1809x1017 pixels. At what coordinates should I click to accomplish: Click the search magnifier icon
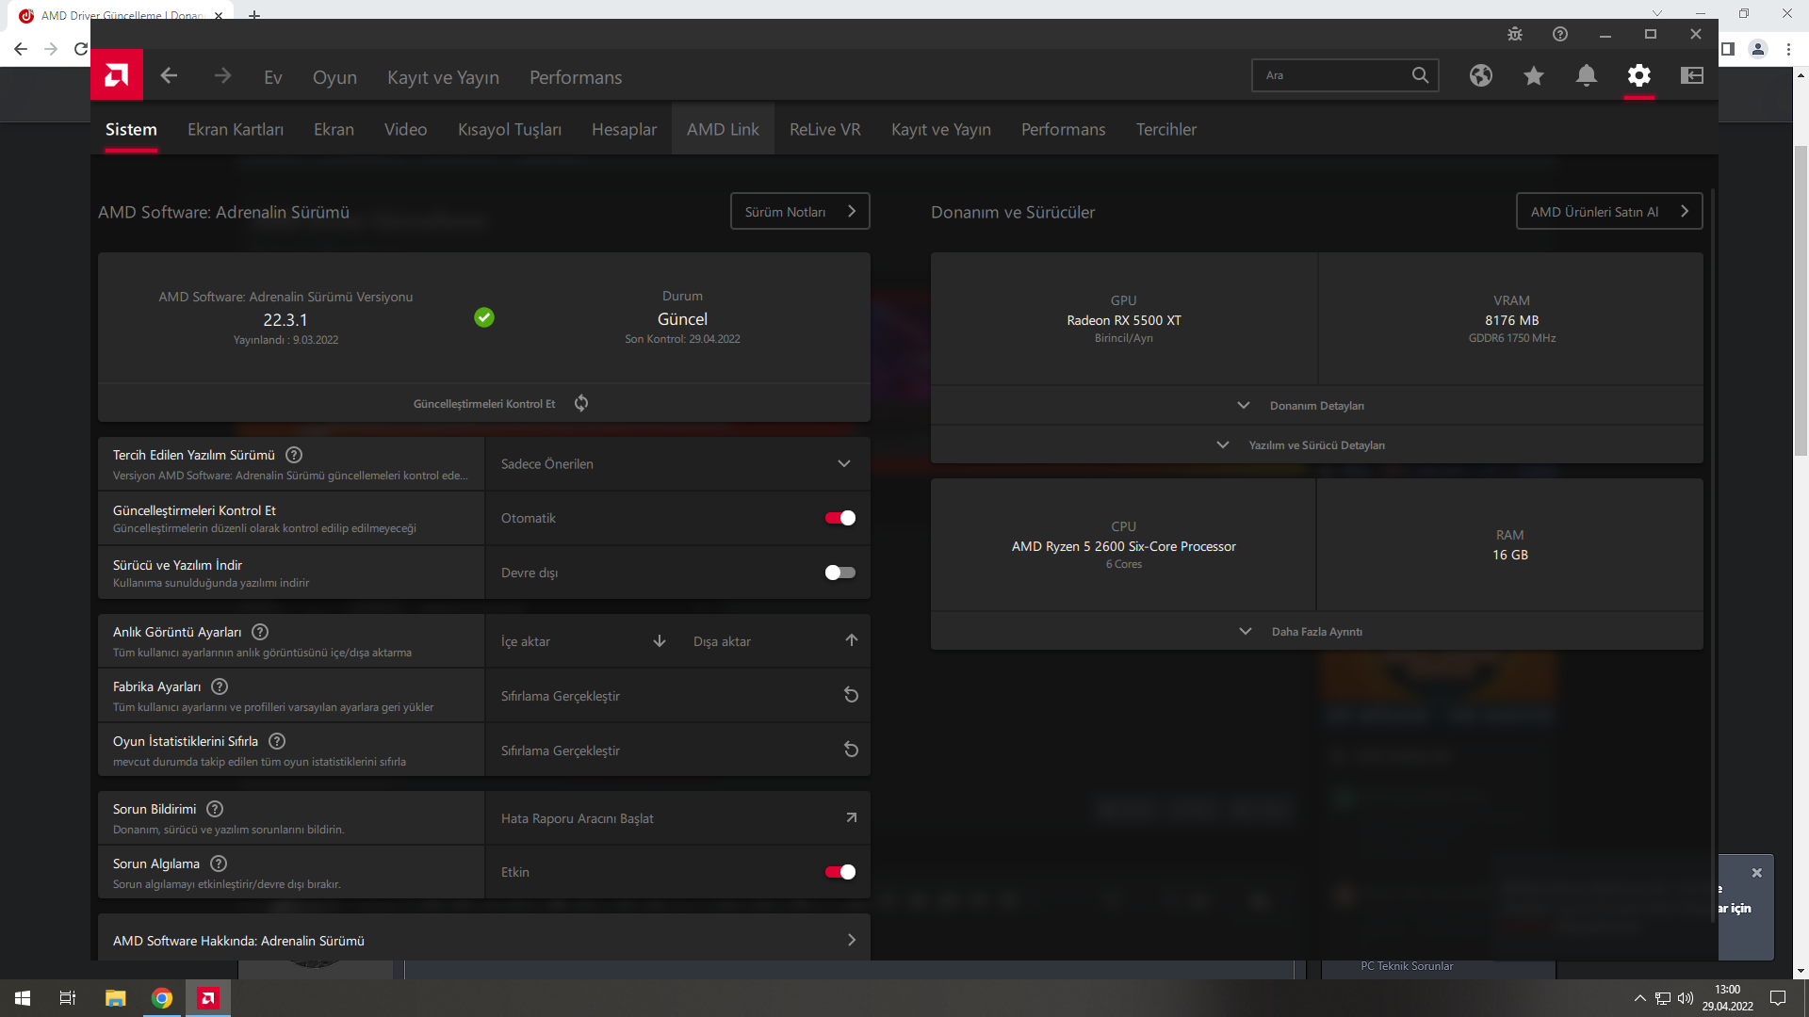[x=1420, y=75]
